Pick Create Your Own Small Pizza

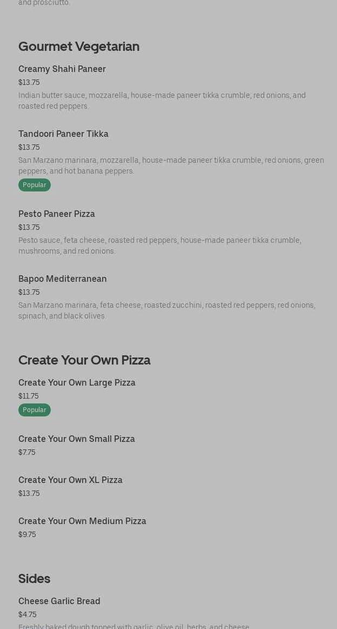[x=77, y=439]
